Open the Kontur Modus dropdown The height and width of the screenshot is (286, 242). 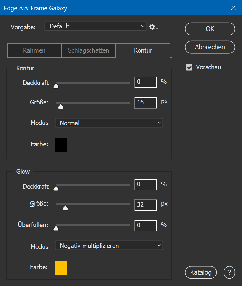point(109,123)
